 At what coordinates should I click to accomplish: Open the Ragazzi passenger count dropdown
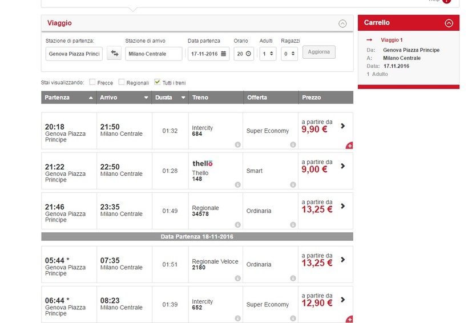tap(289, 54)
